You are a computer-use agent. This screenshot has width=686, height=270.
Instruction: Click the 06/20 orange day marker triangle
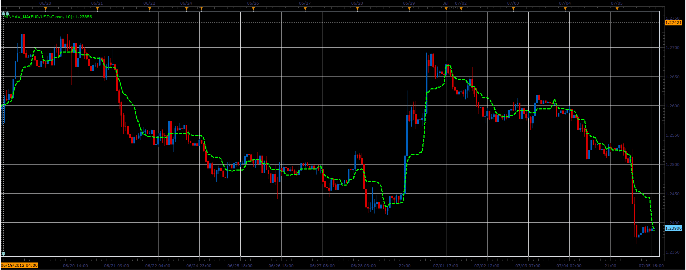point(45,9)
